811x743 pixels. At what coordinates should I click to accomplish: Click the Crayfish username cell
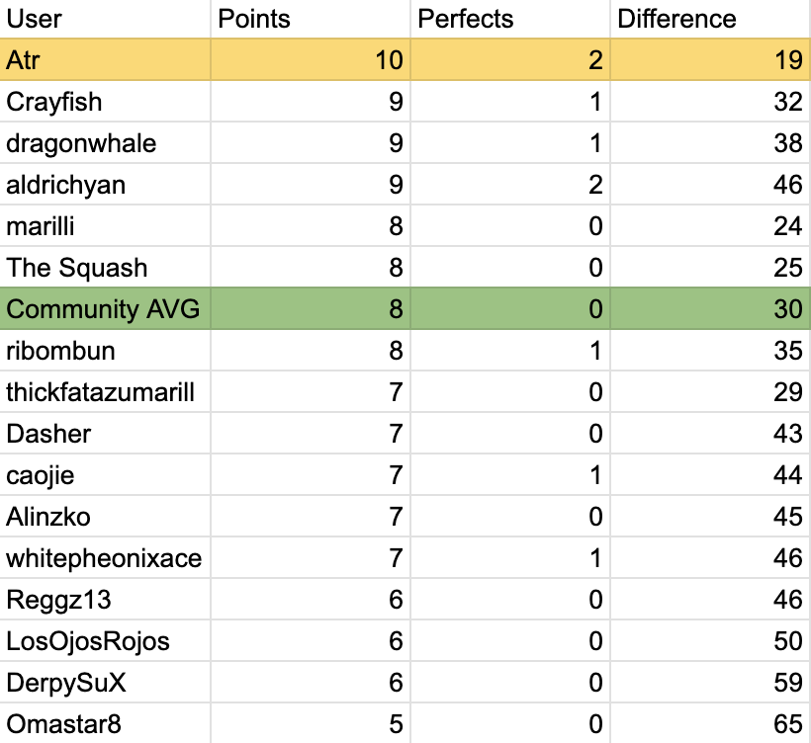[x=105, y=102]
